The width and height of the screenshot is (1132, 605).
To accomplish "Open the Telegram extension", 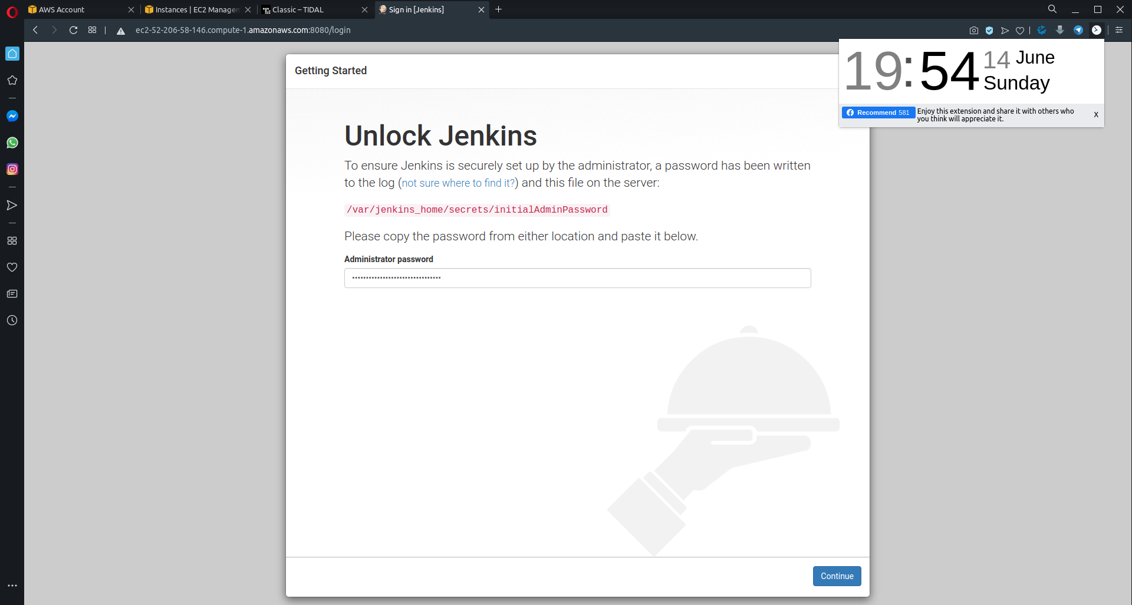I will (1078, 30).
